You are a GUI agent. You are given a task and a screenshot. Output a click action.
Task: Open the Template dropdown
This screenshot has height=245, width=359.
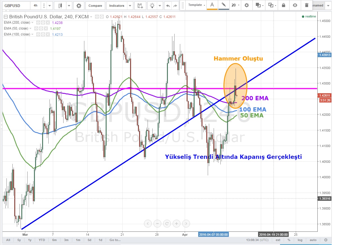[x=196, y=5]
